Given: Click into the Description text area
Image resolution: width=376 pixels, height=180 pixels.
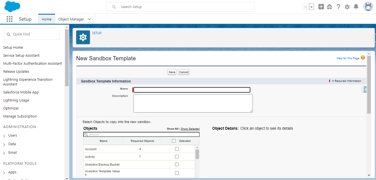Looking at the screenshot, I should pos(193,103).
